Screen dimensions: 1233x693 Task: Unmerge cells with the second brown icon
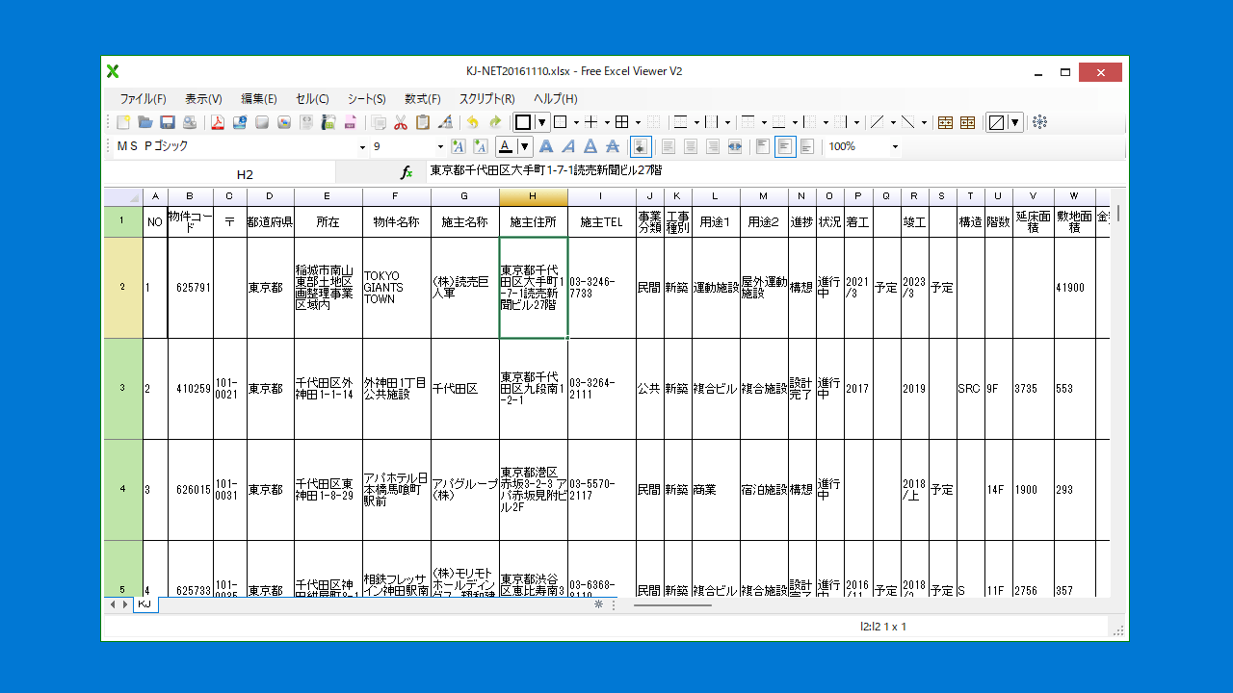[967, 122]
